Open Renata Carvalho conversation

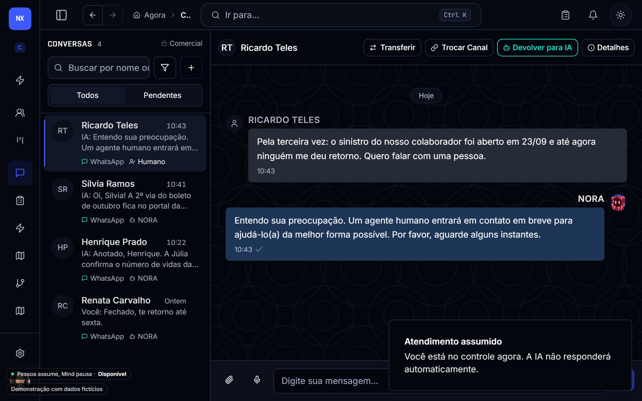pyautogui.click(x=125, y=318)
